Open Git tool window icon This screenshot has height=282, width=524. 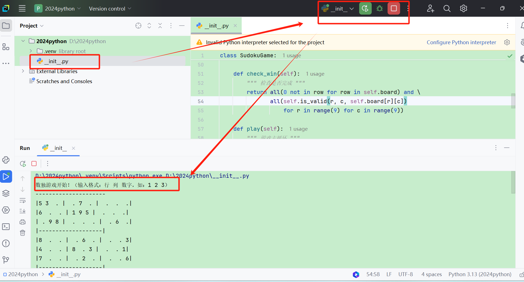(x=6, y=260)
